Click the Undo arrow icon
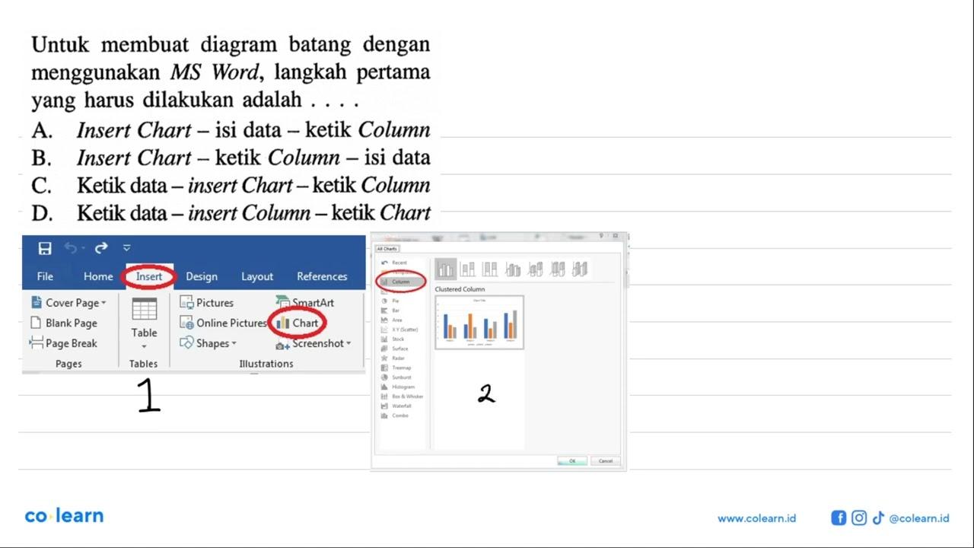This screenshot has height=548, width=974. 71,248
